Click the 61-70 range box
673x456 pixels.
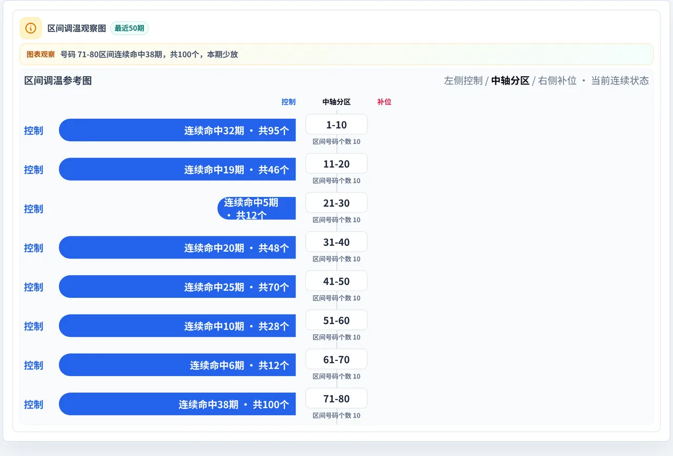[336, 359]
